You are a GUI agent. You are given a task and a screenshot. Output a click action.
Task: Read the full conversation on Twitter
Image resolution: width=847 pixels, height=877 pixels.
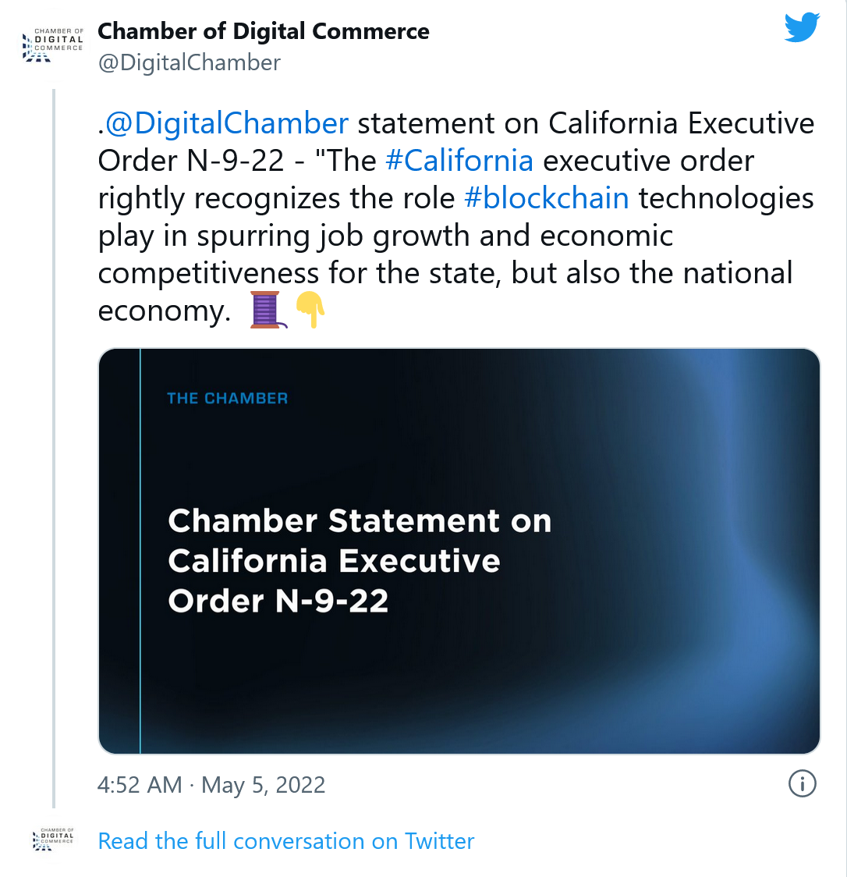coord(286,840)
